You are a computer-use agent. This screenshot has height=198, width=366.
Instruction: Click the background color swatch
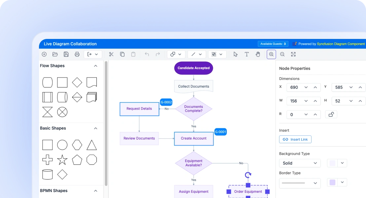click(x=332, y=163)
